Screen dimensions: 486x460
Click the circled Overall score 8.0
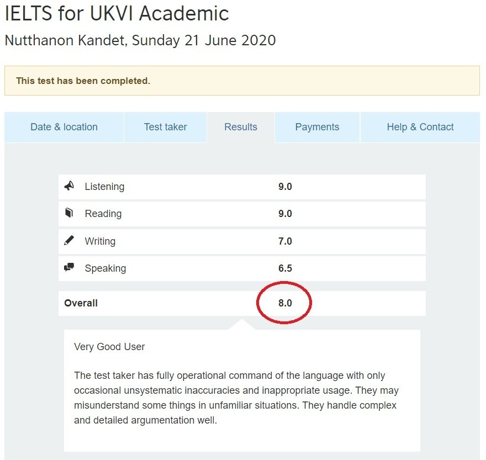pos(285,303)
